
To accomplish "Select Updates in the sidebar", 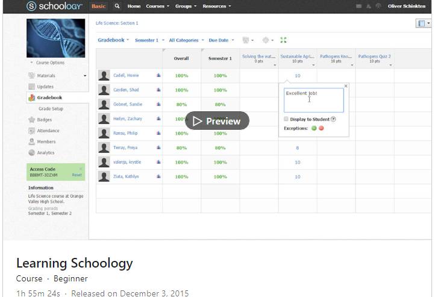I will pyautogui.click(x=45, y=87).
